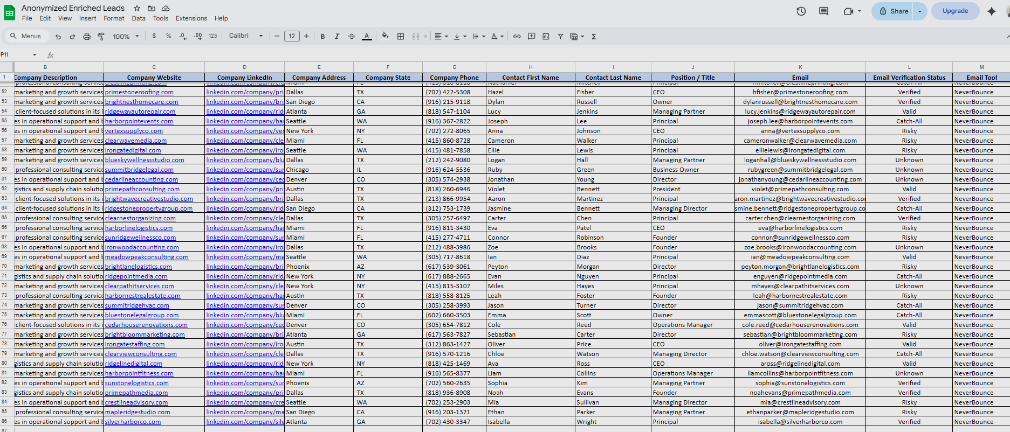Increase decimal places
Screen dimensions: 1010x432
point(198,36)
